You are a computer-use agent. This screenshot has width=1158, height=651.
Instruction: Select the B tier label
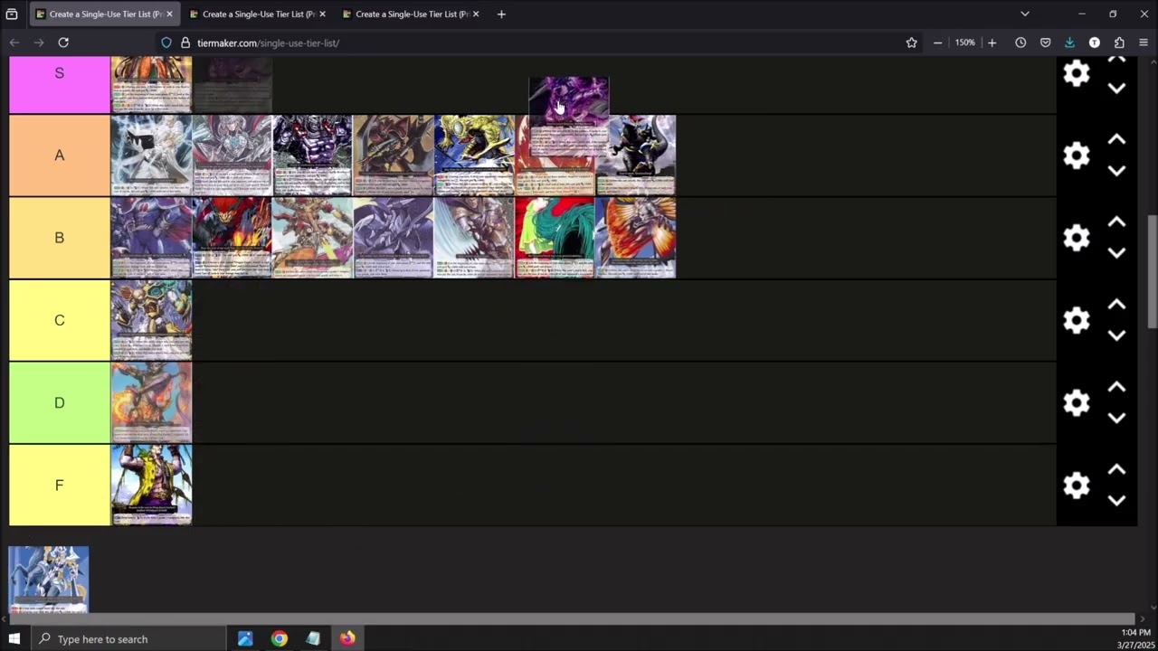(x=60, y=238)
